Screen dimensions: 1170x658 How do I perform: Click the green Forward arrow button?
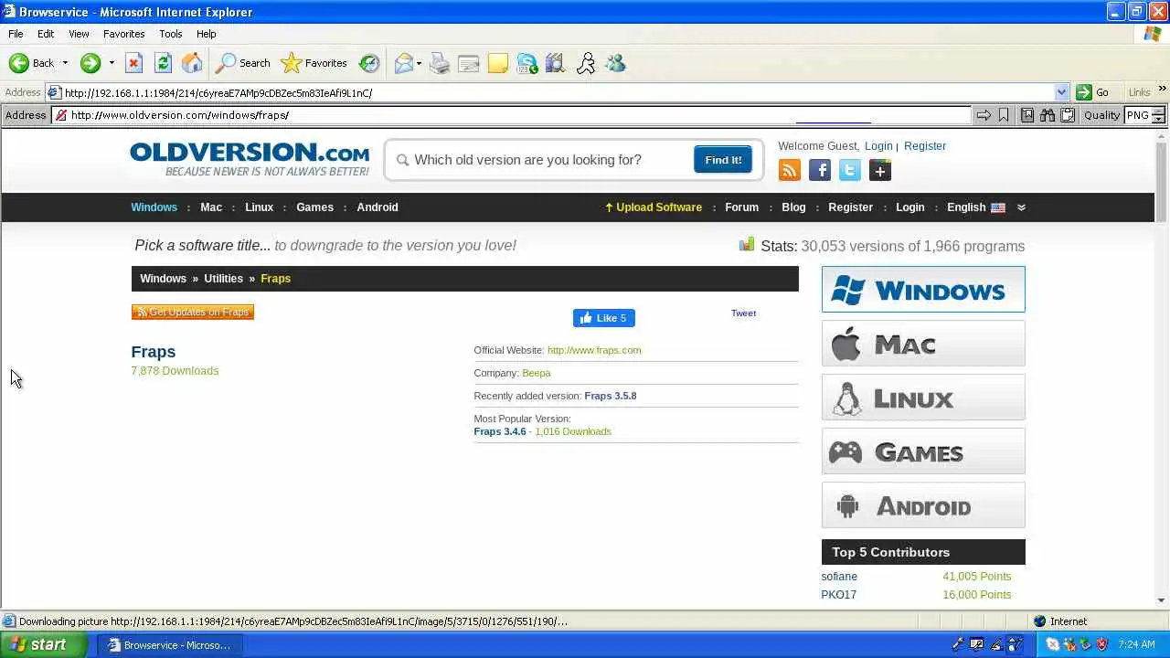tap(90, 63)
